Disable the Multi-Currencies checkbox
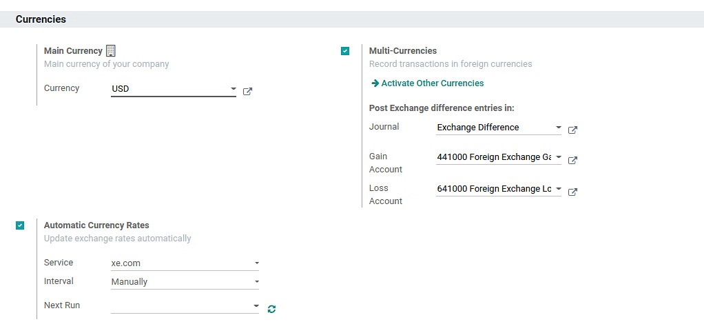Viewport: 704px width, 333px height. pyautogui.click(x=345, y=51)
